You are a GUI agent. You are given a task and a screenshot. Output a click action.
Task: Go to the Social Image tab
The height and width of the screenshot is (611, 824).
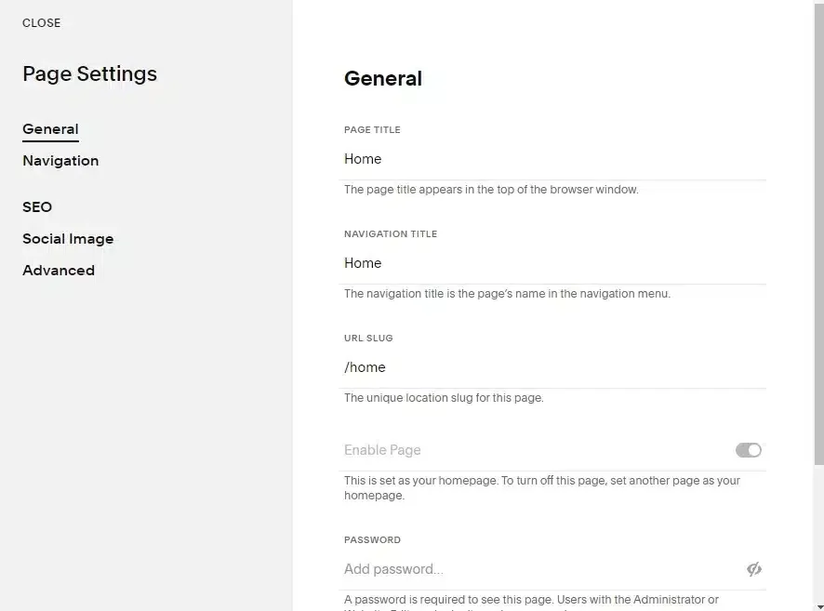click(x=68, y=239)
